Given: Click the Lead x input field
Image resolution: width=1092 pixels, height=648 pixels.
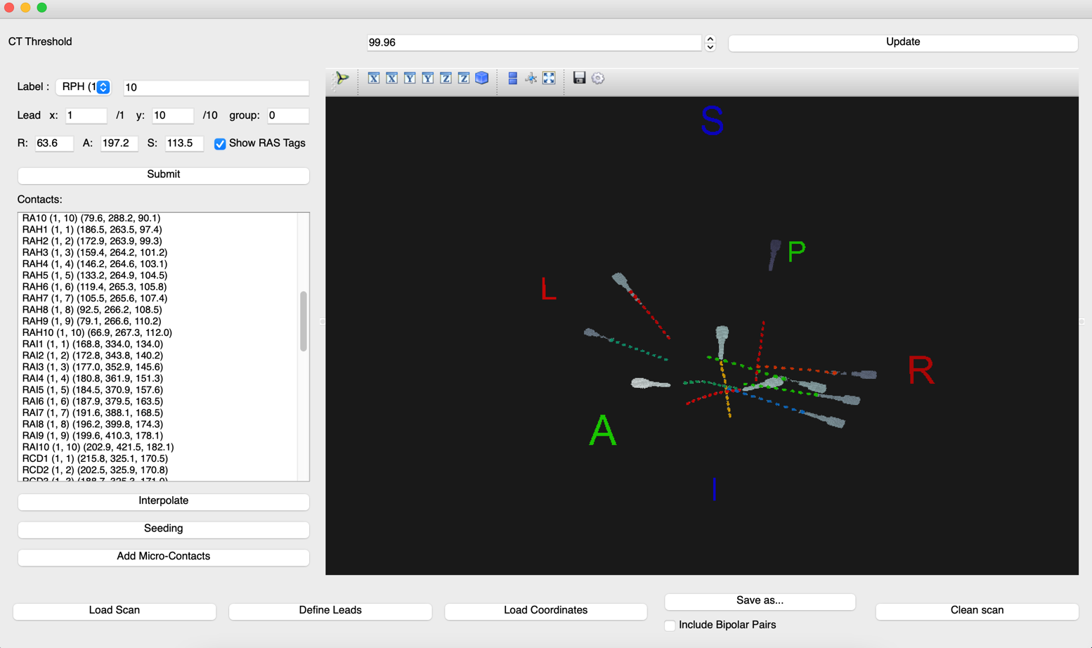Looking at the screenshot, I should tap(86, 115).
